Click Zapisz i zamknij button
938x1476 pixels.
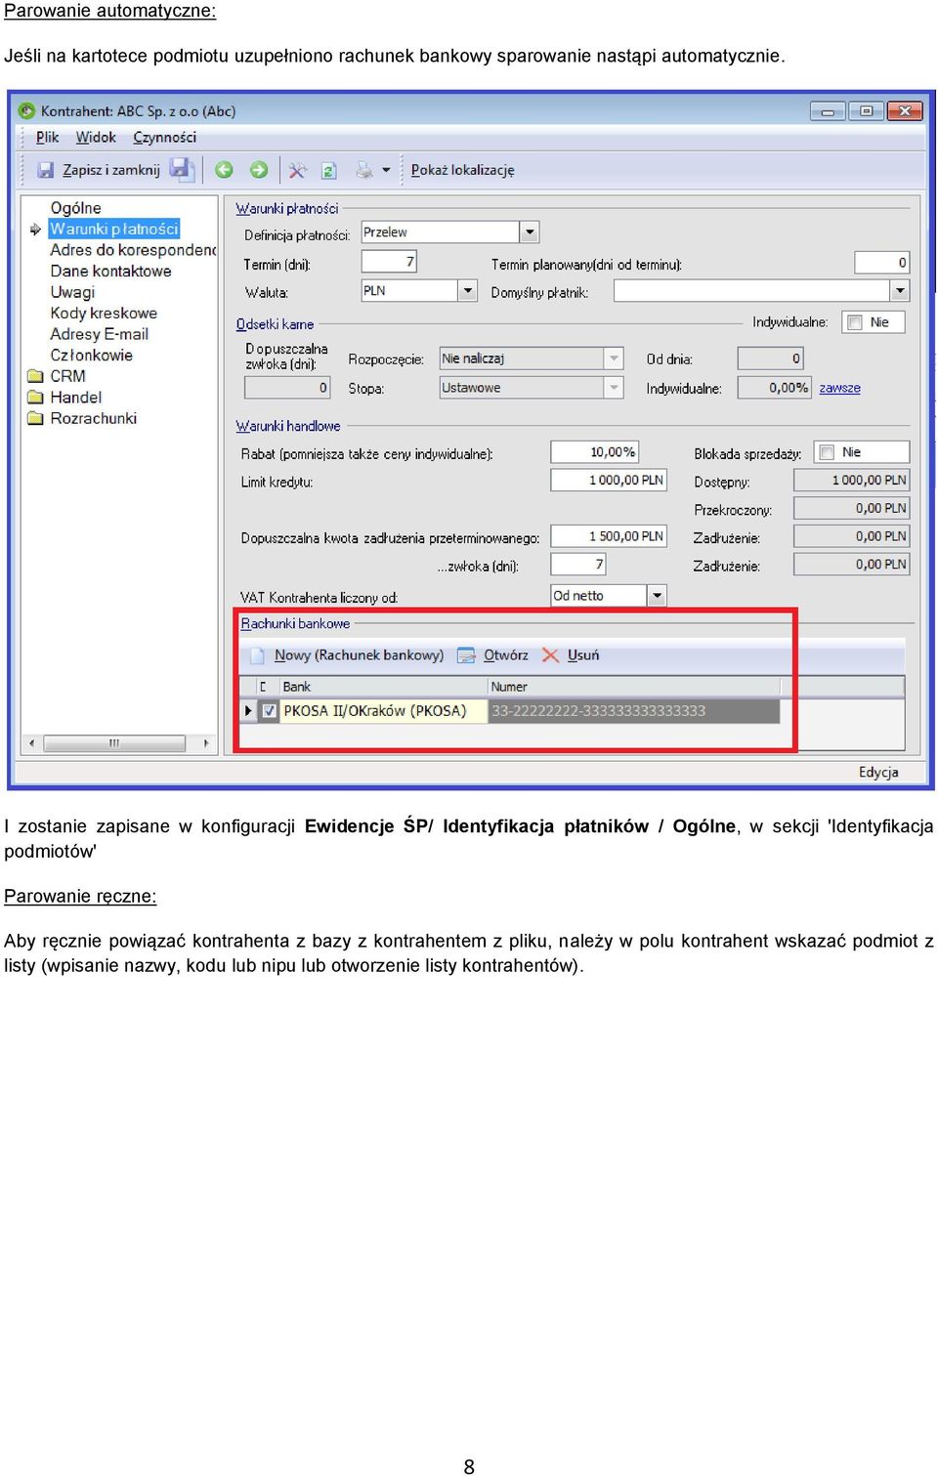pos(99,170)
